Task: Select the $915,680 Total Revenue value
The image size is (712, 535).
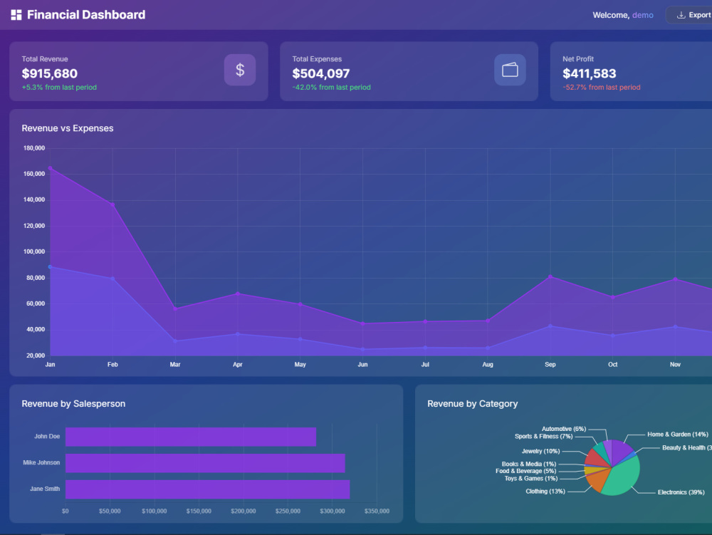Action: pos(50,73)
